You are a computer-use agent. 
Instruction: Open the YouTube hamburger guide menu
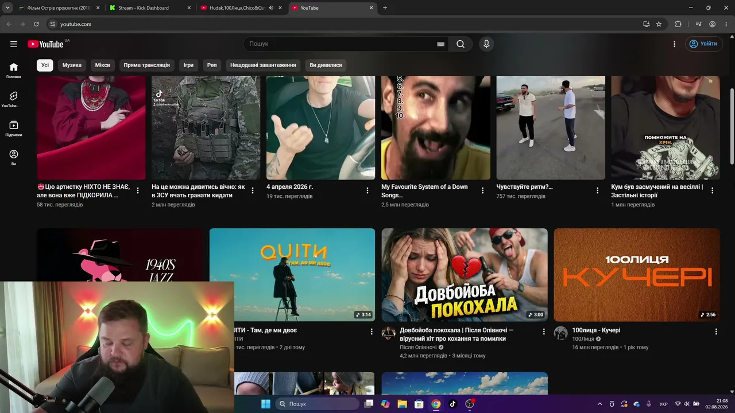(x=14, y=44)
